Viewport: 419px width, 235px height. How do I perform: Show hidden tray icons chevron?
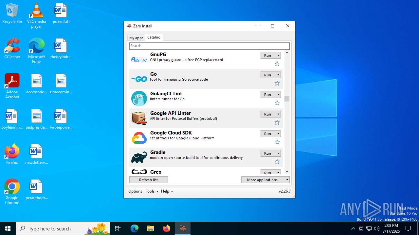click(x=353, y=228)
